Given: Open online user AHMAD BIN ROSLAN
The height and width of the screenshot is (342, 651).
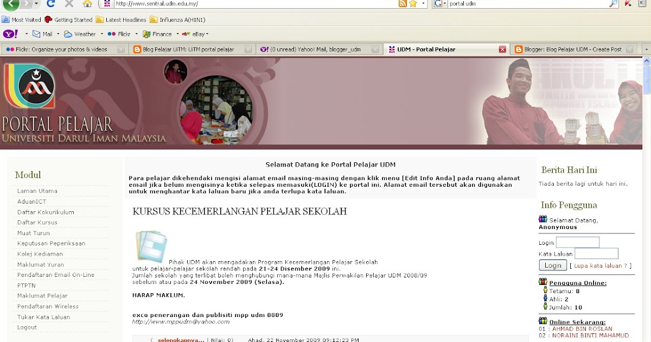Looking at the screenshot, I should [582, 328].
